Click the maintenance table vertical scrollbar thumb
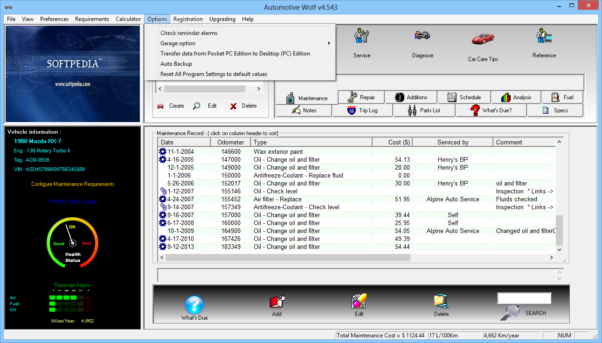602x343 pixels. 560,229
